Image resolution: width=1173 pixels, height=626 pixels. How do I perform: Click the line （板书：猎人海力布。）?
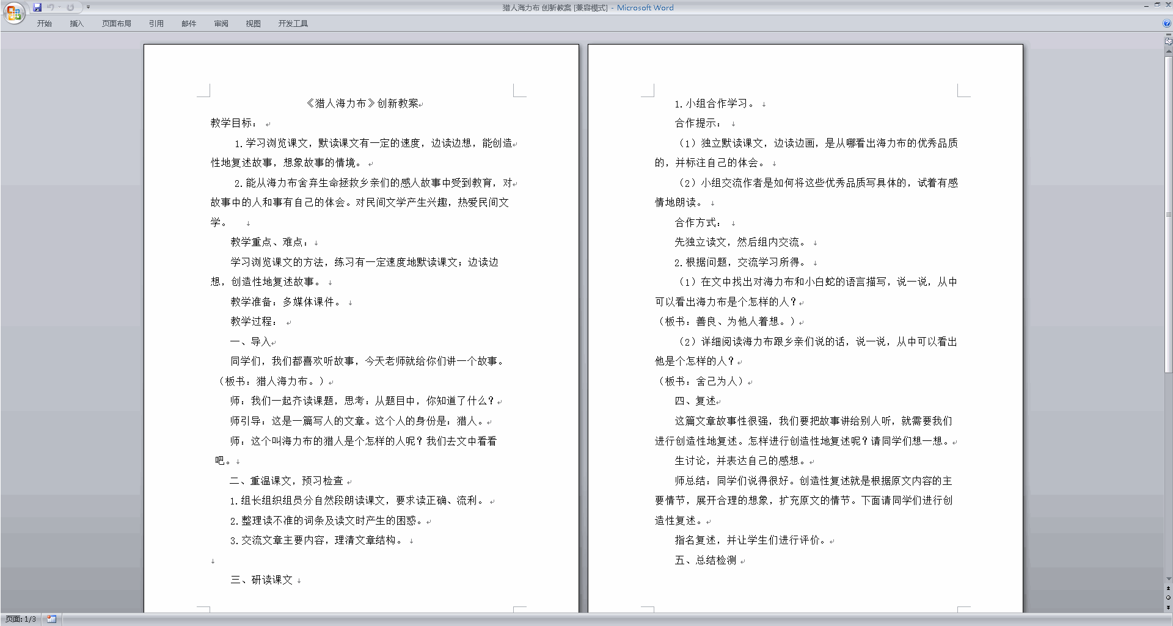271,381
